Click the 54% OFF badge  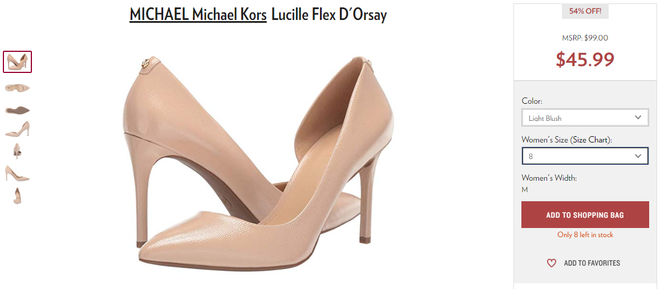[x=585, y=11]
